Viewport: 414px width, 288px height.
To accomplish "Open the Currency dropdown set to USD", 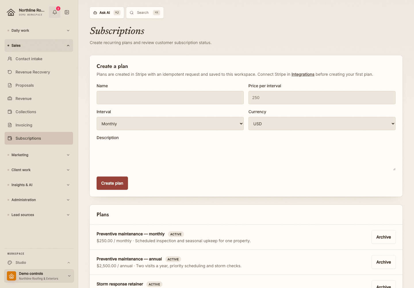I will pos(322,124).
